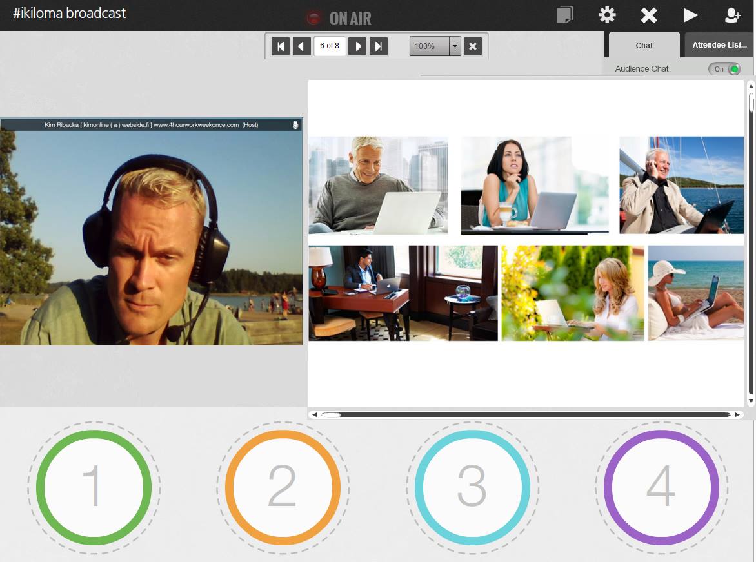Click the vertical scrollbar down arrow
The image size is (756, 562).
click(751, 401)
